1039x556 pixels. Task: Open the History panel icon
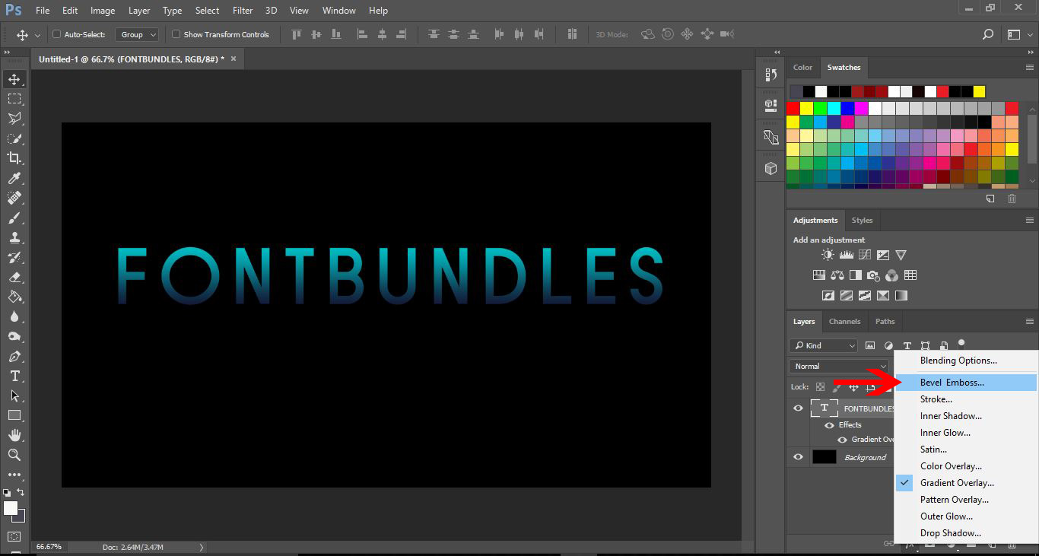[x=771, y=75]
